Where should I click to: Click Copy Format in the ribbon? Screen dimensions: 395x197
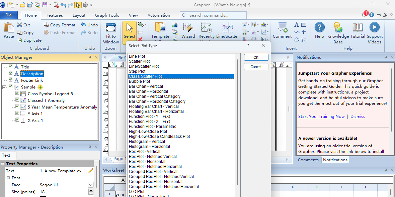click(x=60, y=25)
